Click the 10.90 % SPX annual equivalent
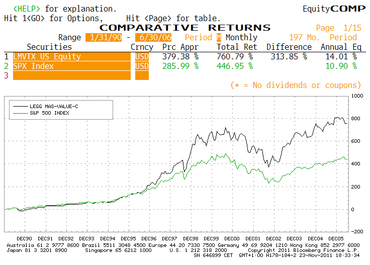 pos(341,66)
